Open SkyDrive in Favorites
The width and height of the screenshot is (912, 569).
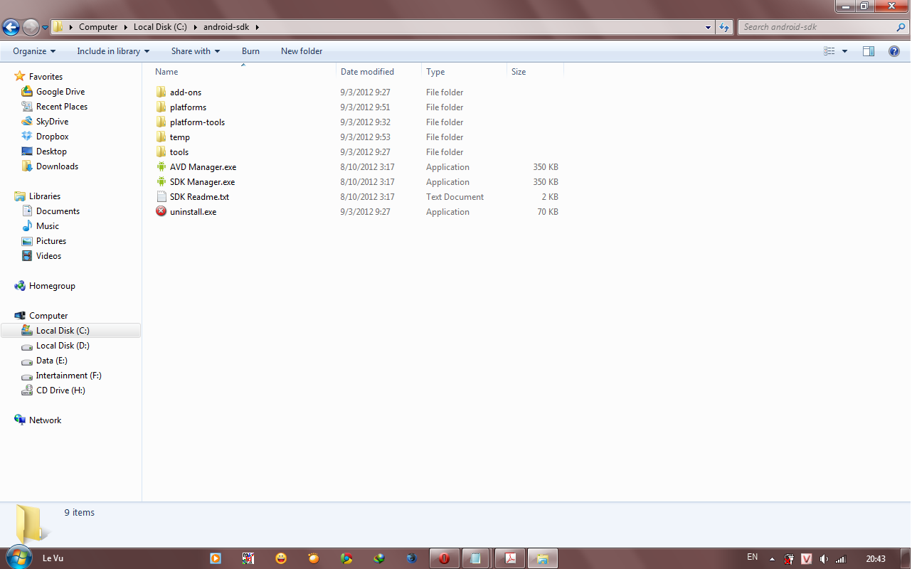tap(52, 122)
